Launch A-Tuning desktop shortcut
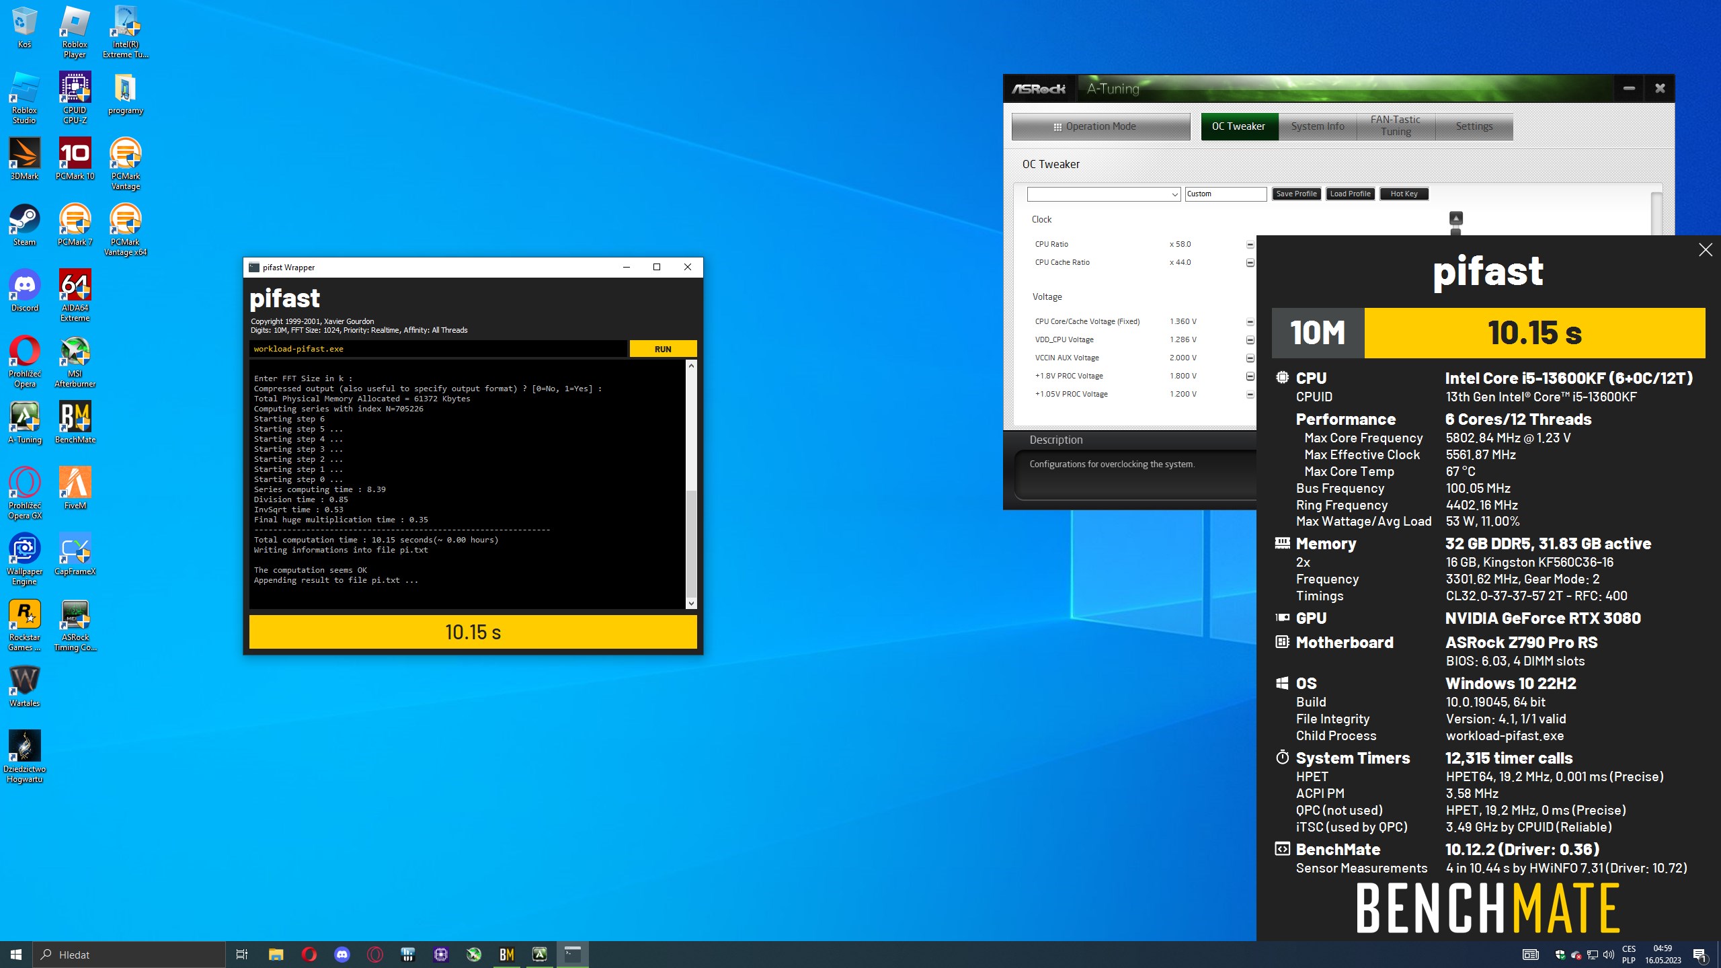The image size is (1721, 968). click(24, 423)
